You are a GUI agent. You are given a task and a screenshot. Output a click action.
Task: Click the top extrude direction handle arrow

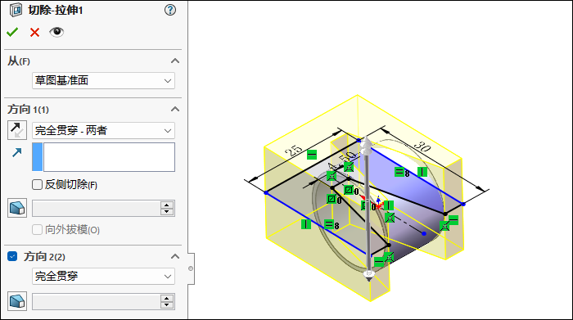coord(366,143)
